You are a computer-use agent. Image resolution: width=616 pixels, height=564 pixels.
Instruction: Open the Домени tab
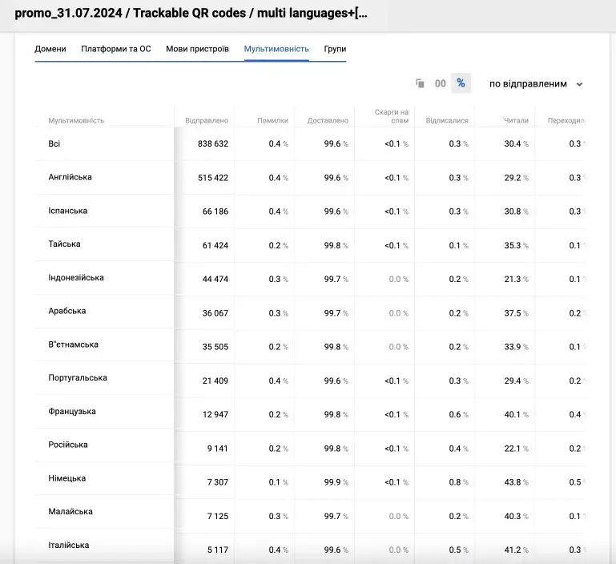point(50,49)
